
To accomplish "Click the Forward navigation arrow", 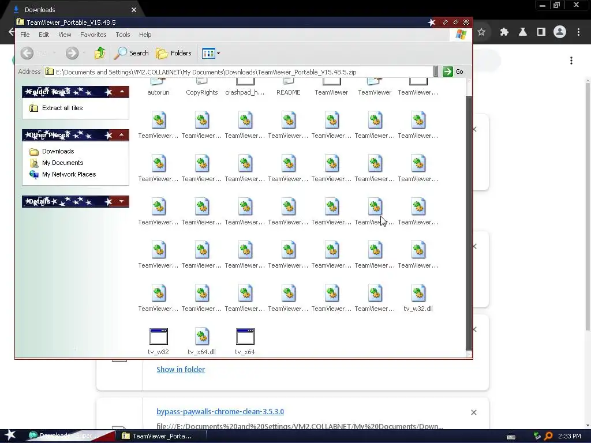I will coord(72,53).
